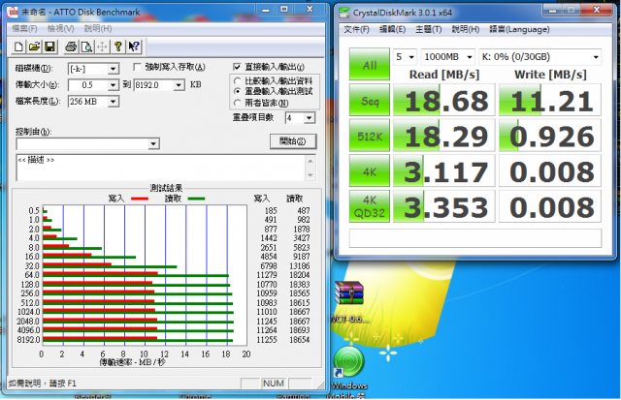The height and width of the screenshot is (400, 621).
Task: Click the green read legend line
Action: 196,199
